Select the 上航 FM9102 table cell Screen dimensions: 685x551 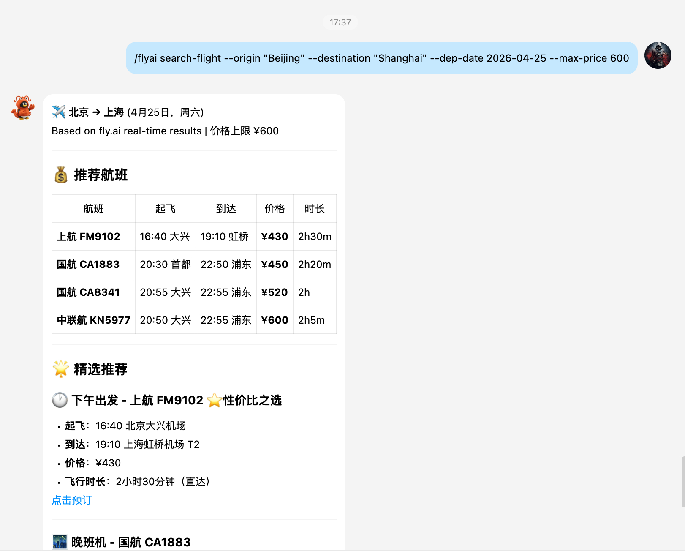pos(93,236)
